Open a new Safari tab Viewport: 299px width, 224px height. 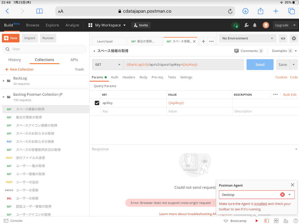[276, 11]
